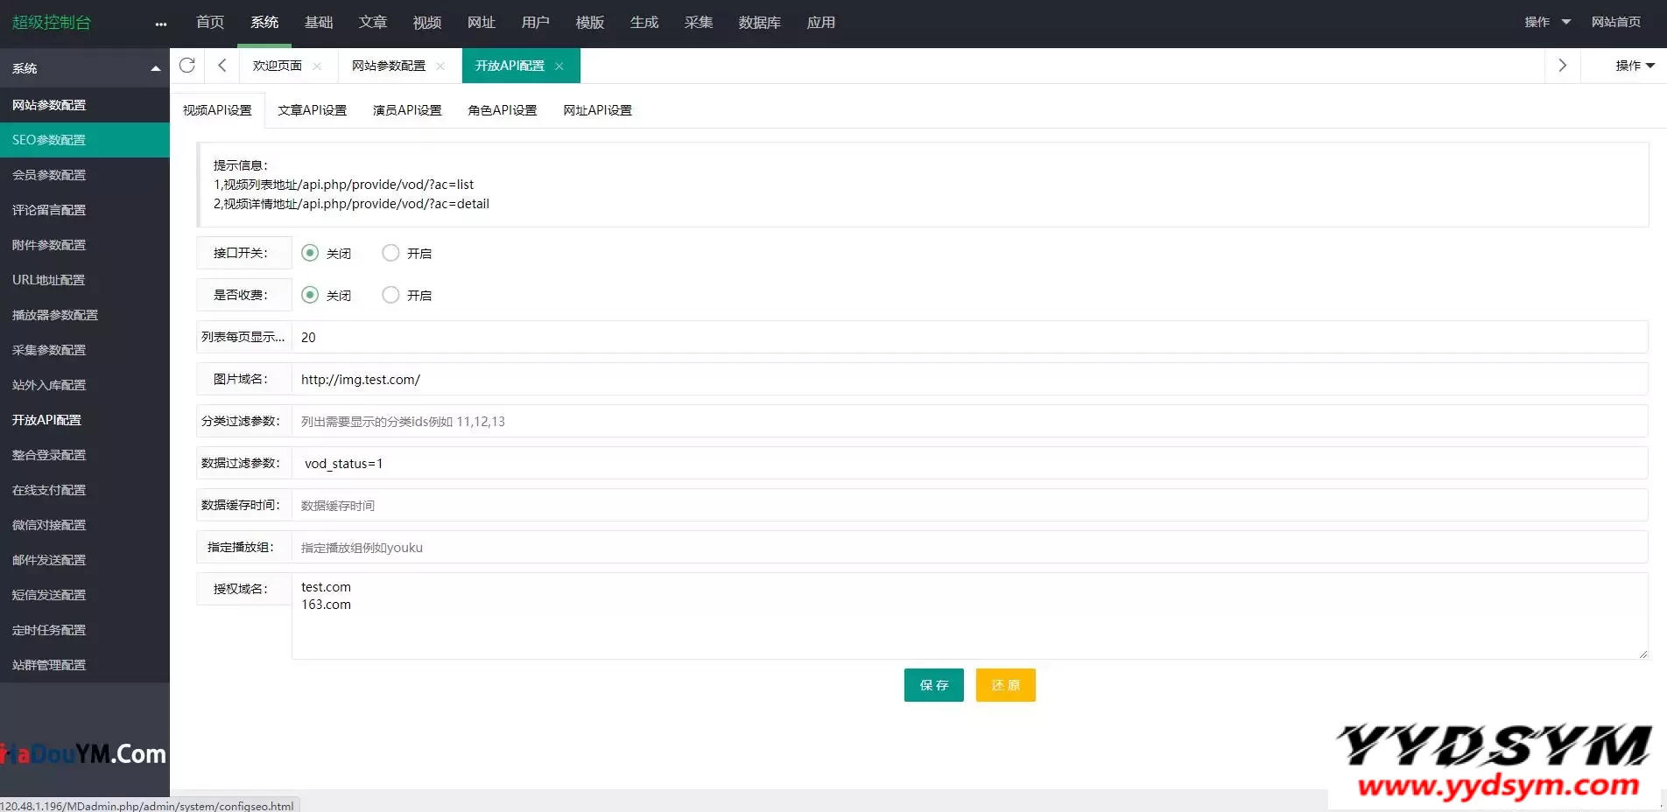Image resolution: width=1667 pixels, height=812 pixels.
Task: Open the top-right 操作 dropdown
Action: (x=1547, y=22)
